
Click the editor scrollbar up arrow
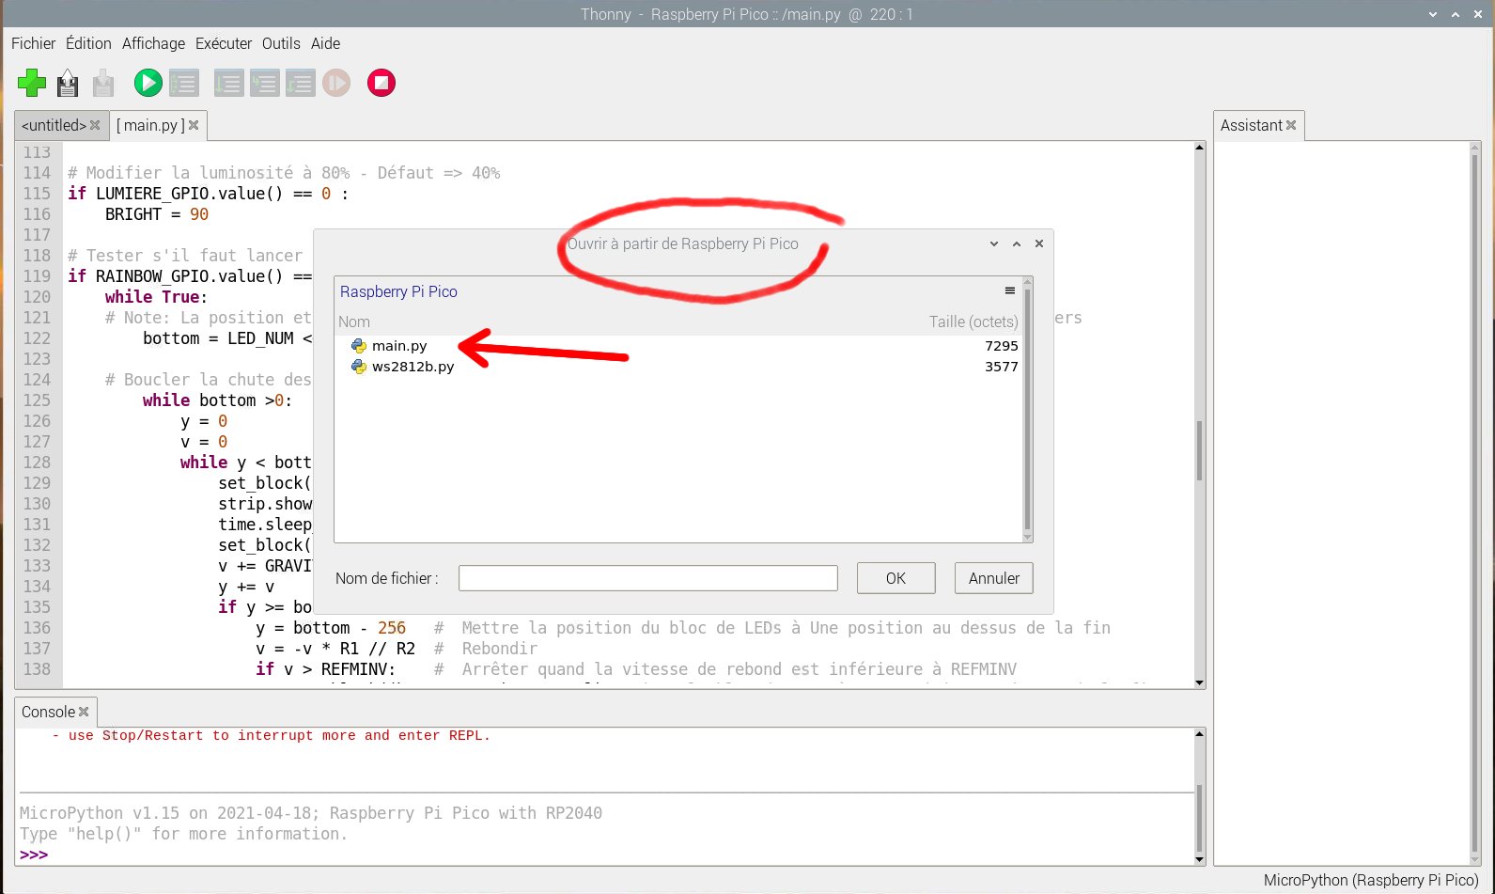(1199, 148)
